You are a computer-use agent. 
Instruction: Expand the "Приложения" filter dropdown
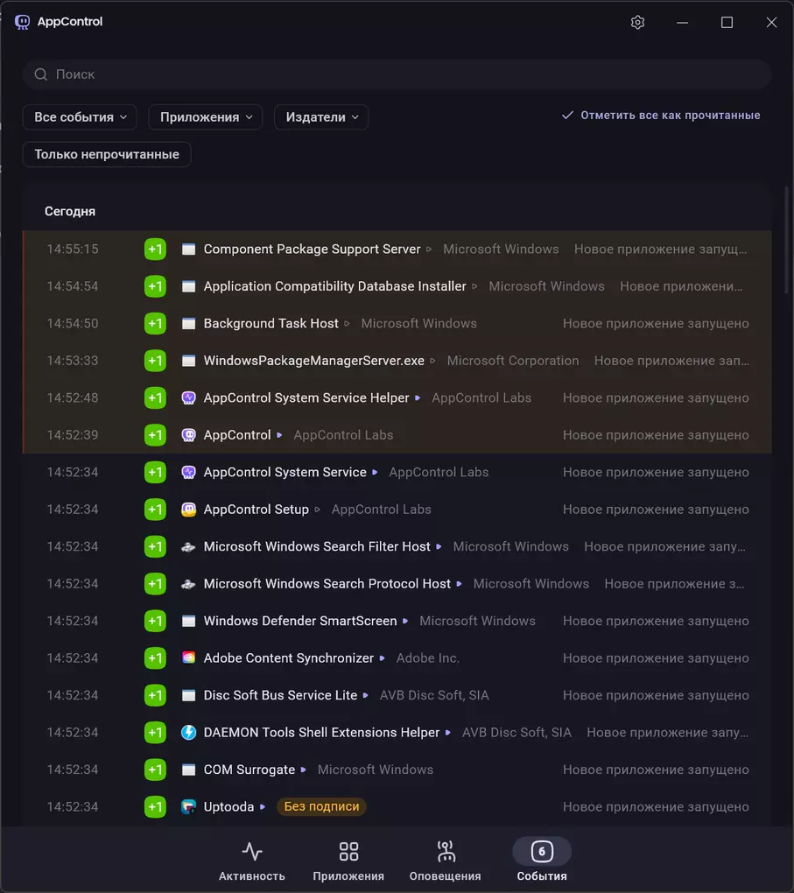tap(206, 117)
